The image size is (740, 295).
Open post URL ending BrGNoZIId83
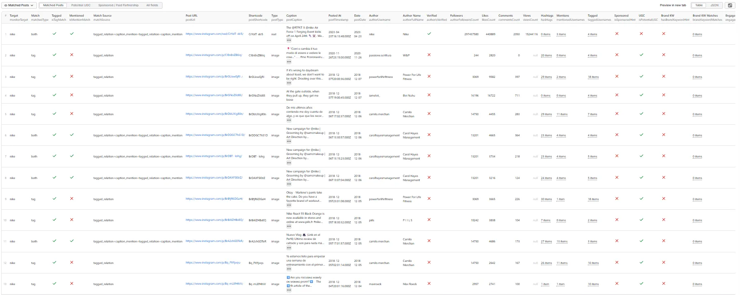click(214, 95)
